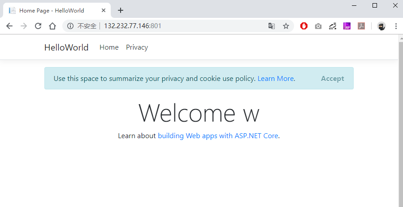Click the forward navigation arrow
This screenshot has height=207, width=403.
click(24, 26)
